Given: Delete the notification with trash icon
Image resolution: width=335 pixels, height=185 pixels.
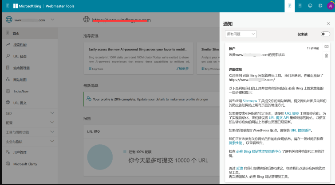Looking at the screenshot, I should (327, 56).
